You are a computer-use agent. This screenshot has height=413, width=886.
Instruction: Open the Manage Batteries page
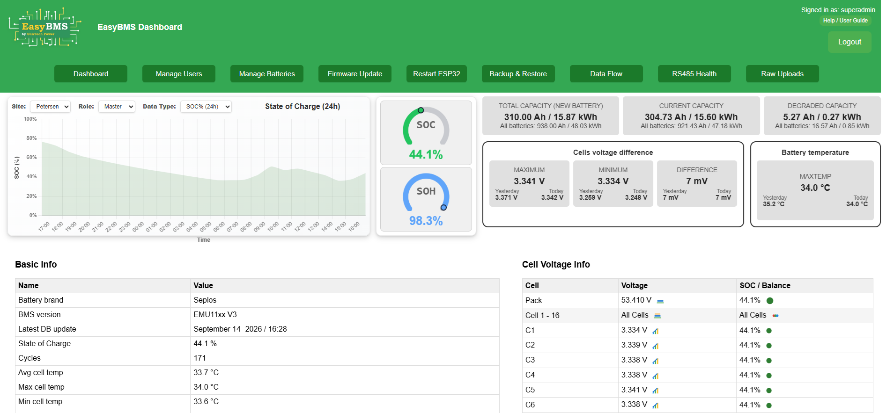(x=267, y=74)
